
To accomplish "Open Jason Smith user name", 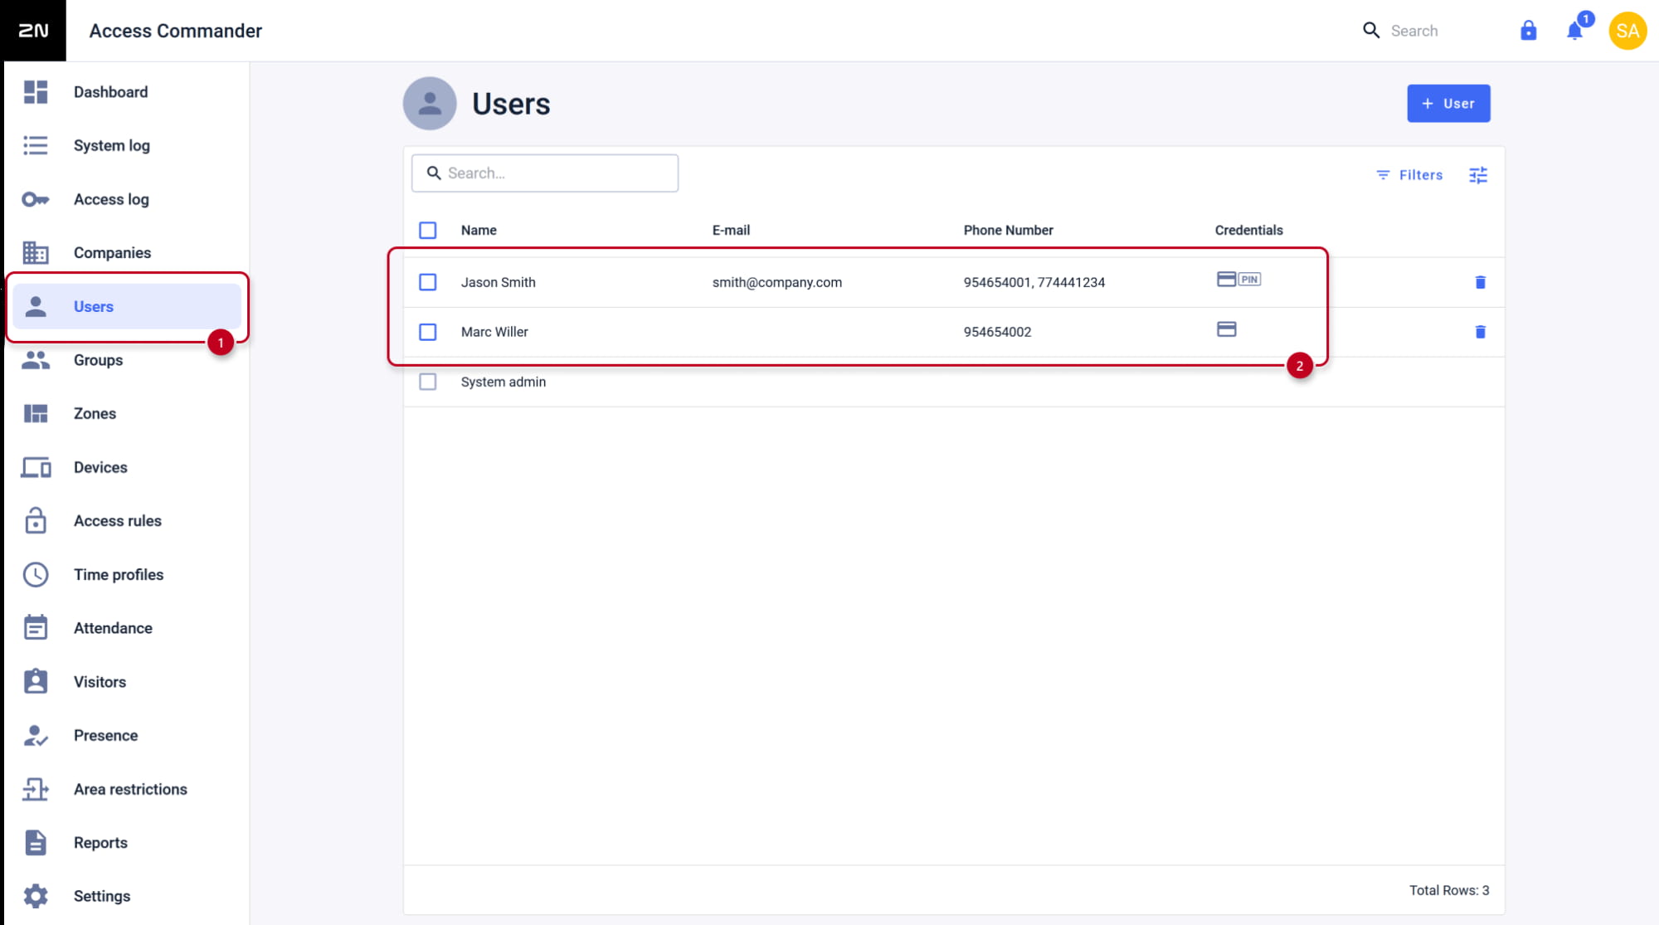I will point(498,282).
